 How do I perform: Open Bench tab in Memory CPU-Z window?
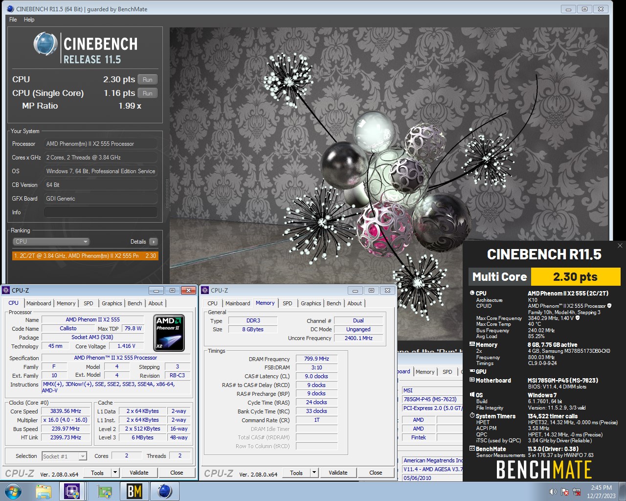[334, 303]
